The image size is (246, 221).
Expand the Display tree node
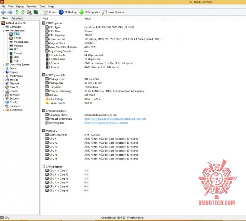point(3,72)
